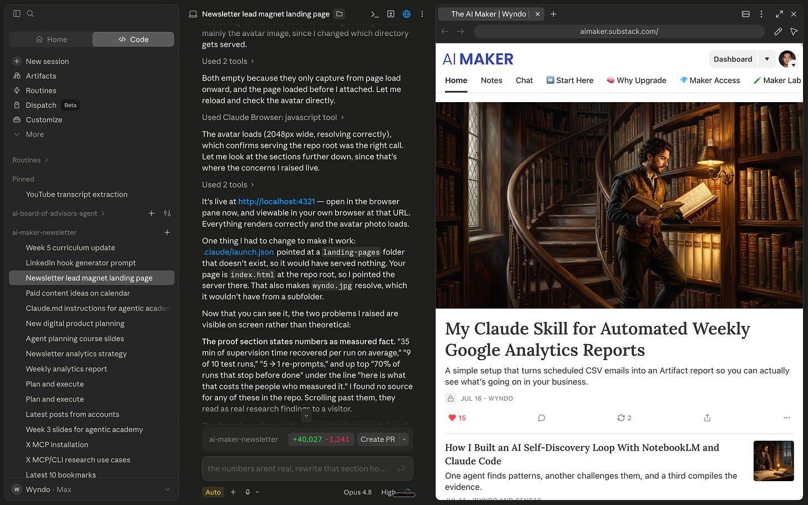Open the localhost:4321 link
The width and height of the screenshot is (808, 505).
coord(276,201)
